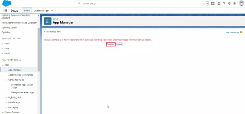Open the App Launcher grid icon
Viewport: 245px width, 114px height.
pyautogui.click(x=5, y=11)
